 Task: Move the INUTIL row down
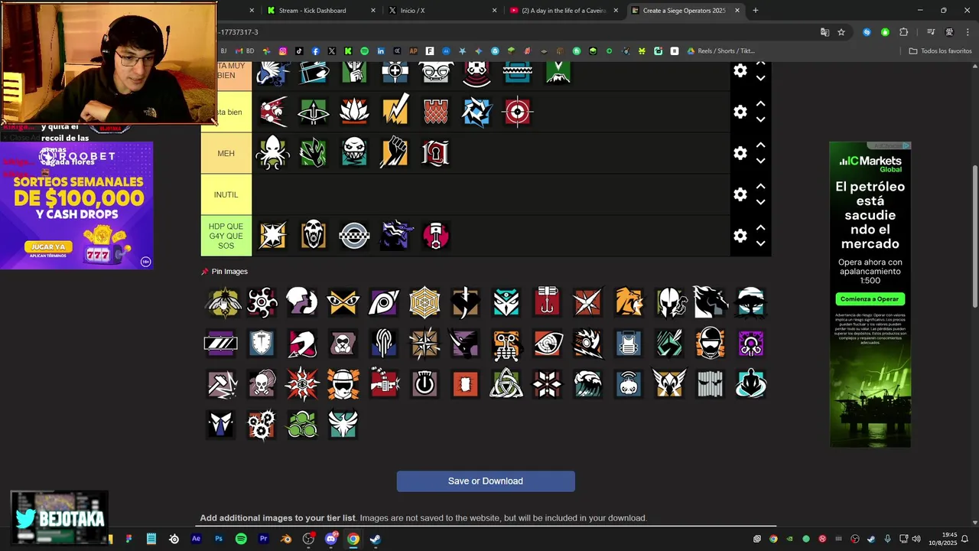761,202
